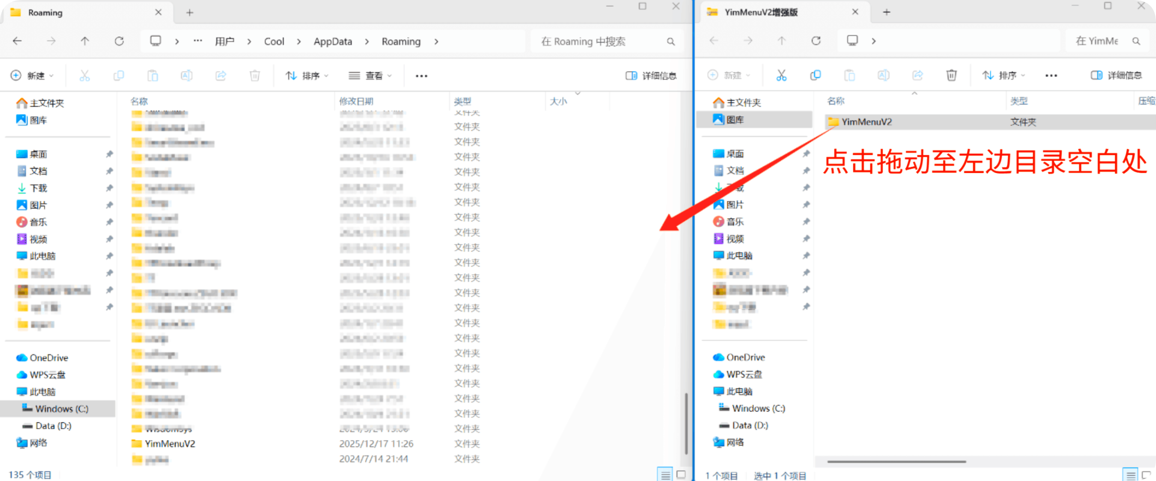This screenshot has width=1156, height=481.
Task: Click the Cool breadcrumb segment
Action: tap(274, 41)
